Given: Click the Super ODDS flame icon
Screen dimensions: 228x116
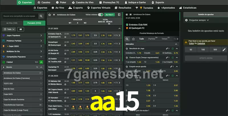Looking at the screenshot, I should 4,46.
